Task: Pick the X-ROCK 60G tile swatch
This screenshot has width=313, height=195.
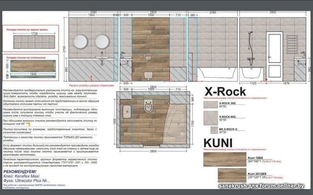Action: 211,117
